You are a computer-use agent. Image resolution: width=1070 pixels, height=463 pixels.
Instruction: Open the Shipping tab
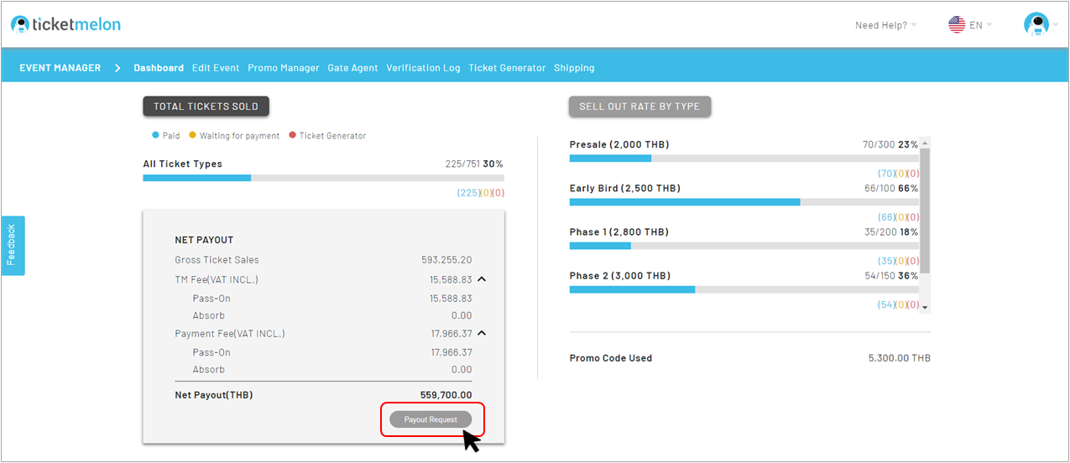574,68
